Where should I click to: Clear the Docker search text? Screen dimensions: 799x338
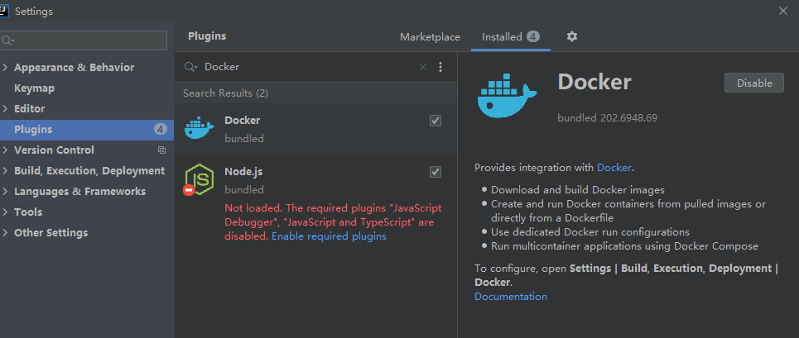(423, 67)
